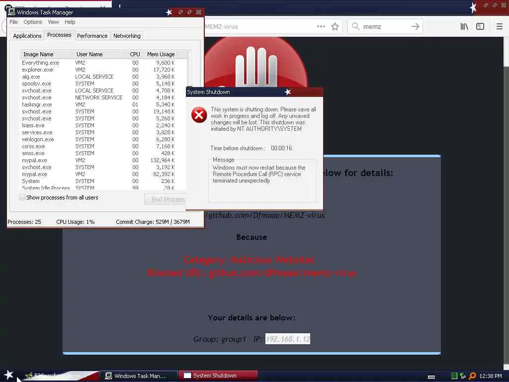The width and height of the screenshot is (509, 382).
Task: Click the star start button on taskbar
Action: click(x=9, y=375)
